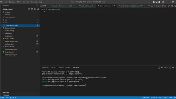This screenshot has width=176, height=99.
Task: Open the Run menu
Action: point(28,2)
